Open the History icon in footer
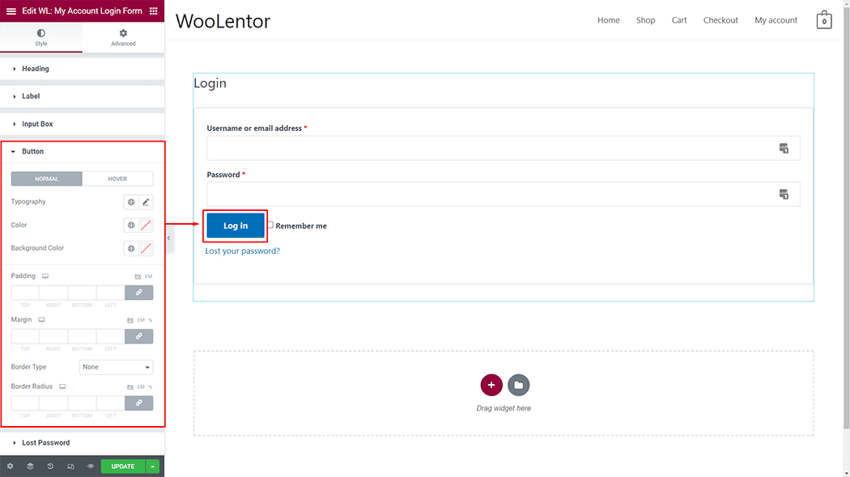This screenshot has width=850, height=477. (50, 466)
